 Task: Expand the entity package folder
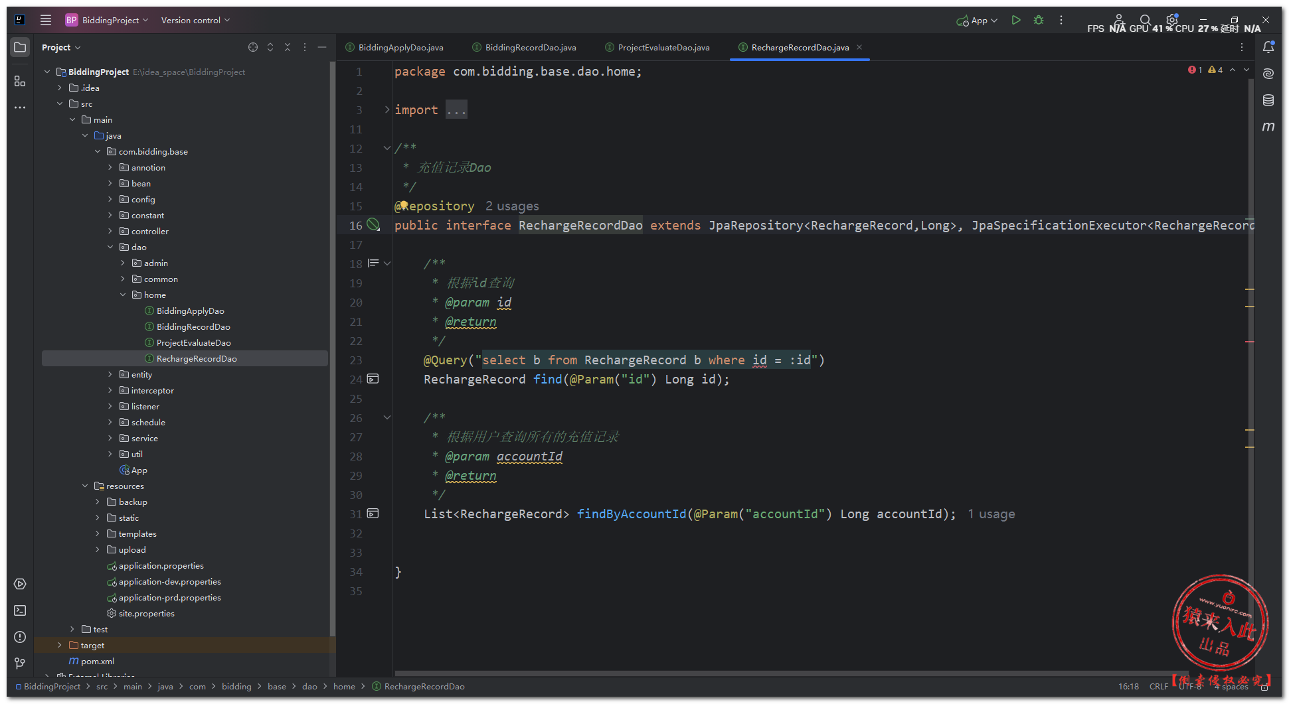point(110,374)
